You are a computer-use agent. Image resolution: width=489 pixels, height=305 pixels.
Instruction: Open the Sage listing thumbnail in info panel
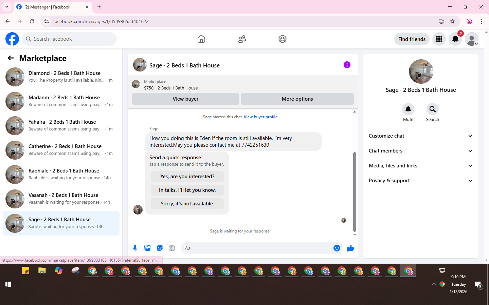click(421, 72)
